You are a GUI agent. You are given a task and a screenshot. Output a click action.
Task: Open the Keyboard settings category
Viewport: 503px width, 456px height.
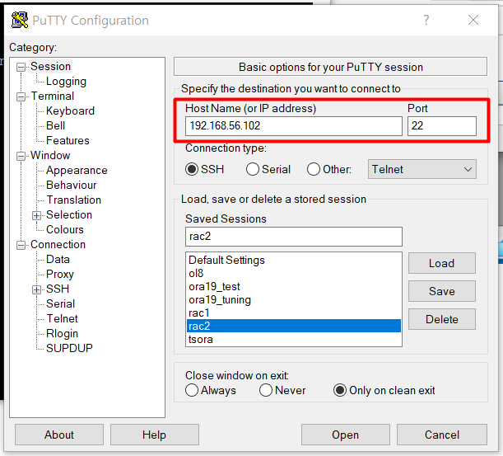[70, 110]
